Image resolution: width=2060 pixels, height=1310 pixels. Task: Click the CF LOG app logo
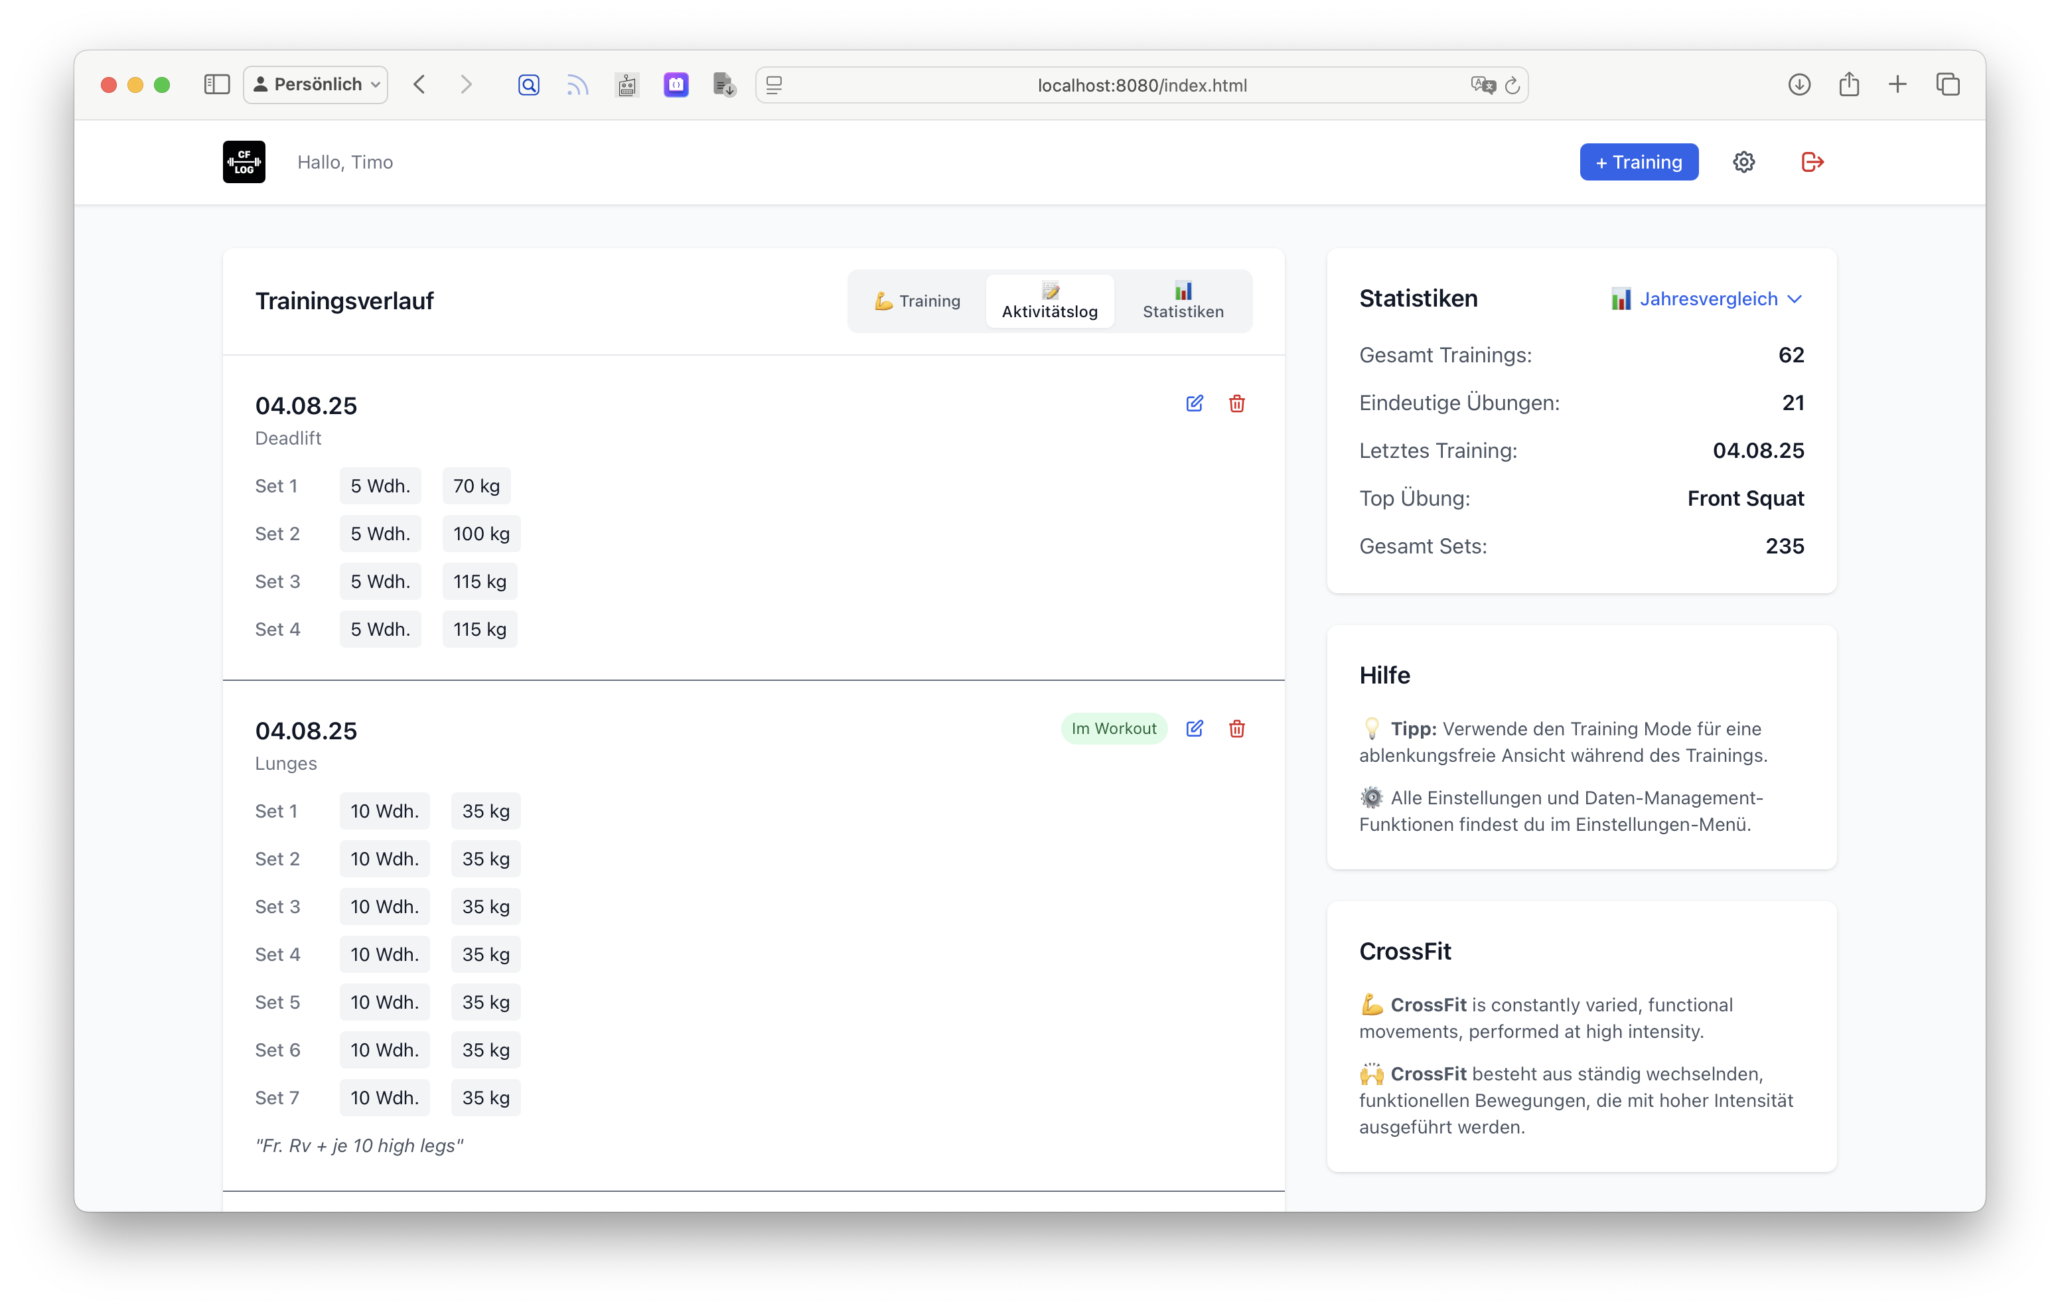point(244,162)
